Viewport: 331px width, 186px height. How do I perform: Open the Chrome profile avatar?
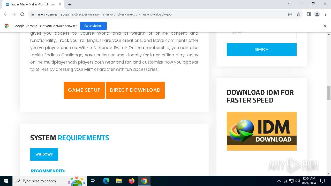[317, 14]
